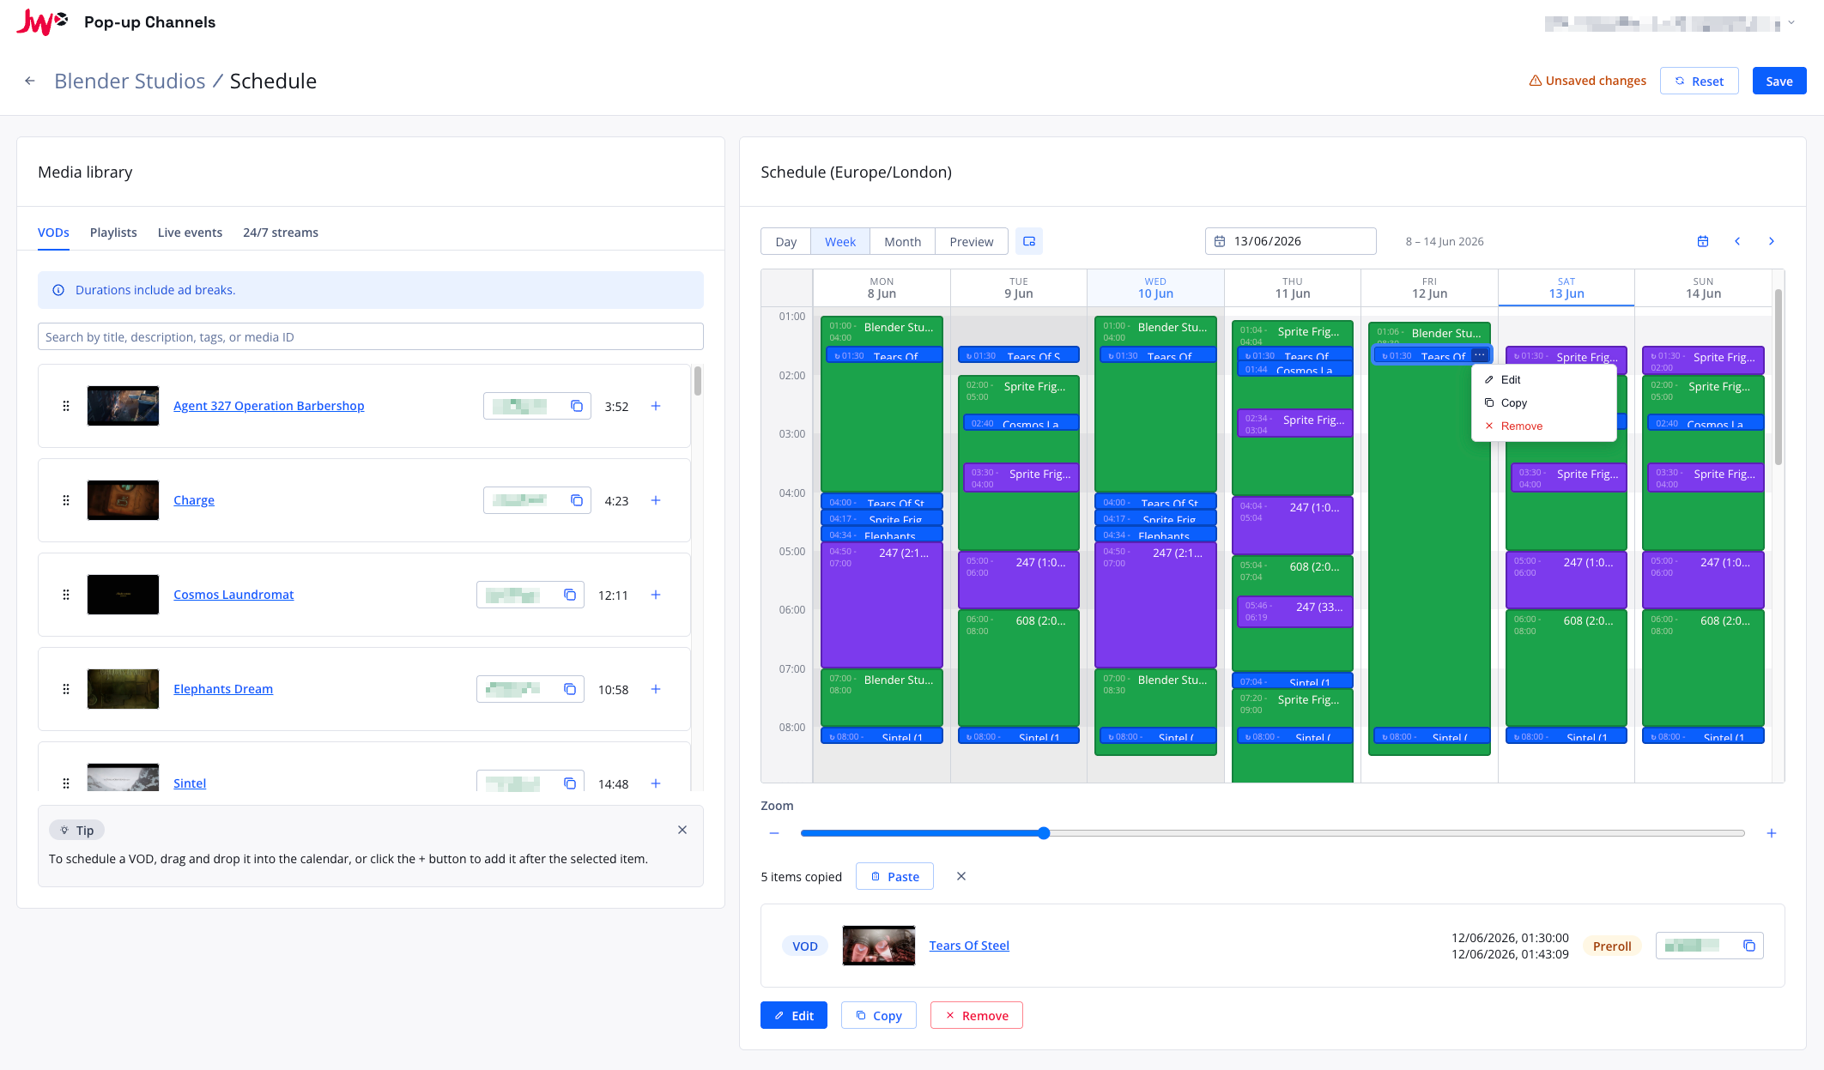Switch calendar to Month view
The image size is (1824, 1070).
(x=903, y=242)
